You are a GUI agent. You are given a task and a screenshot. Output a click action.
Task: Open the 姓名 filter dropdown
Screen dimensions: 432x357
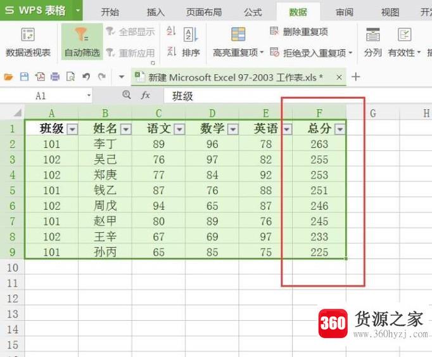point(126,129)
